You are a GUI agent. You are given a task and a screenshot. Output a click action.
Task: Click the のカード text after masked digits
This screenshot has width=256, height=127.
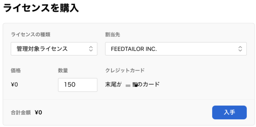[x=148, y=84]
